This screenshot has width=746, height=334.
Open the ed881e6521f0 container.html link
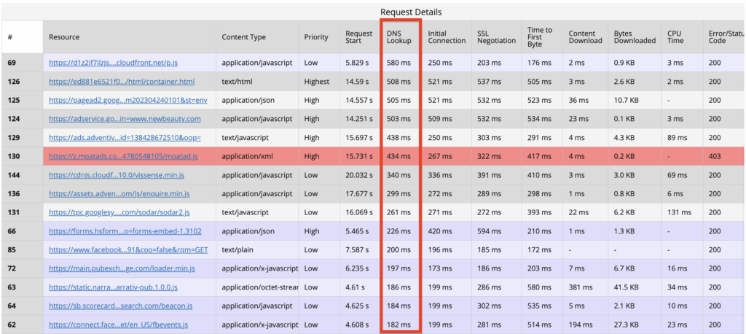(x=122, y=82)
